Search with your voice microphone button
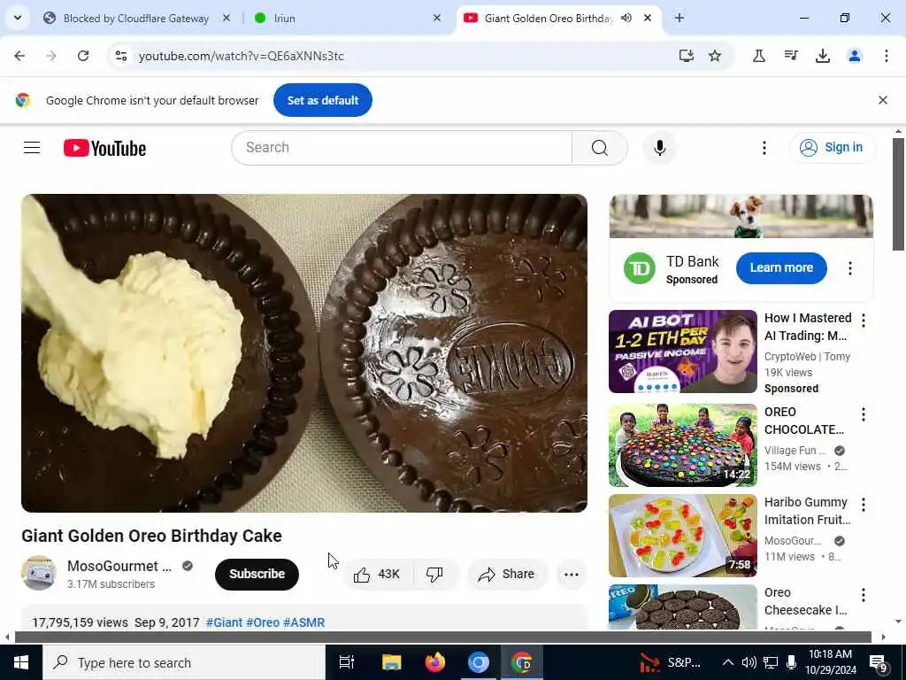 click(659, 148)
